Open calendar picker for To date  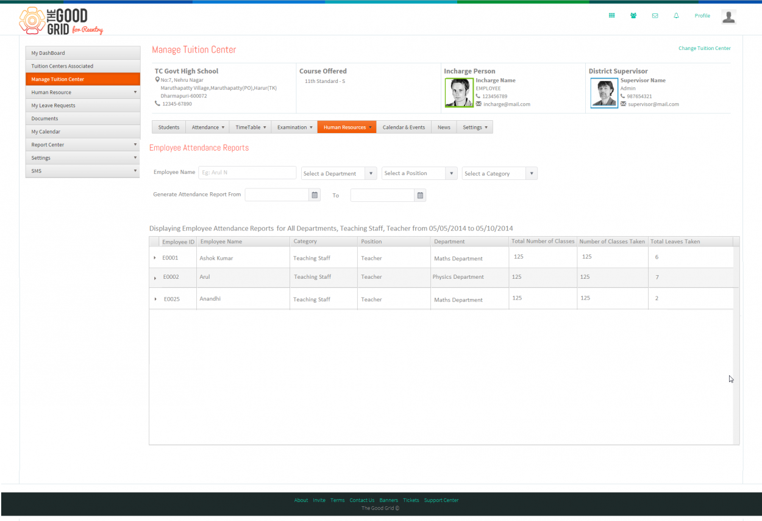420,196
